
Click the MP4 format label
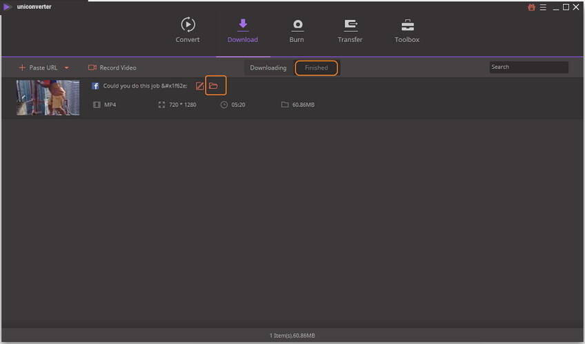(x=110, y=105)
